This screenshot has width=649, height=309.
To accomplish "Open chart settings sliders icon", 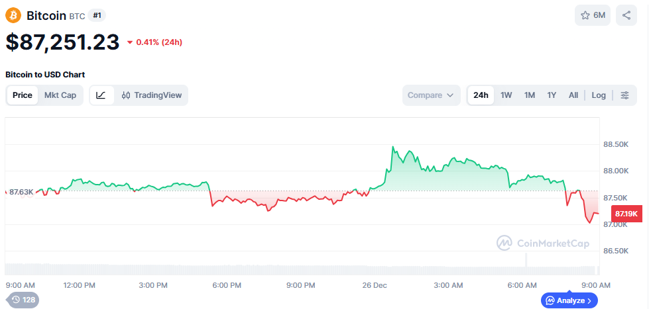I will click(x=624, y=95).
